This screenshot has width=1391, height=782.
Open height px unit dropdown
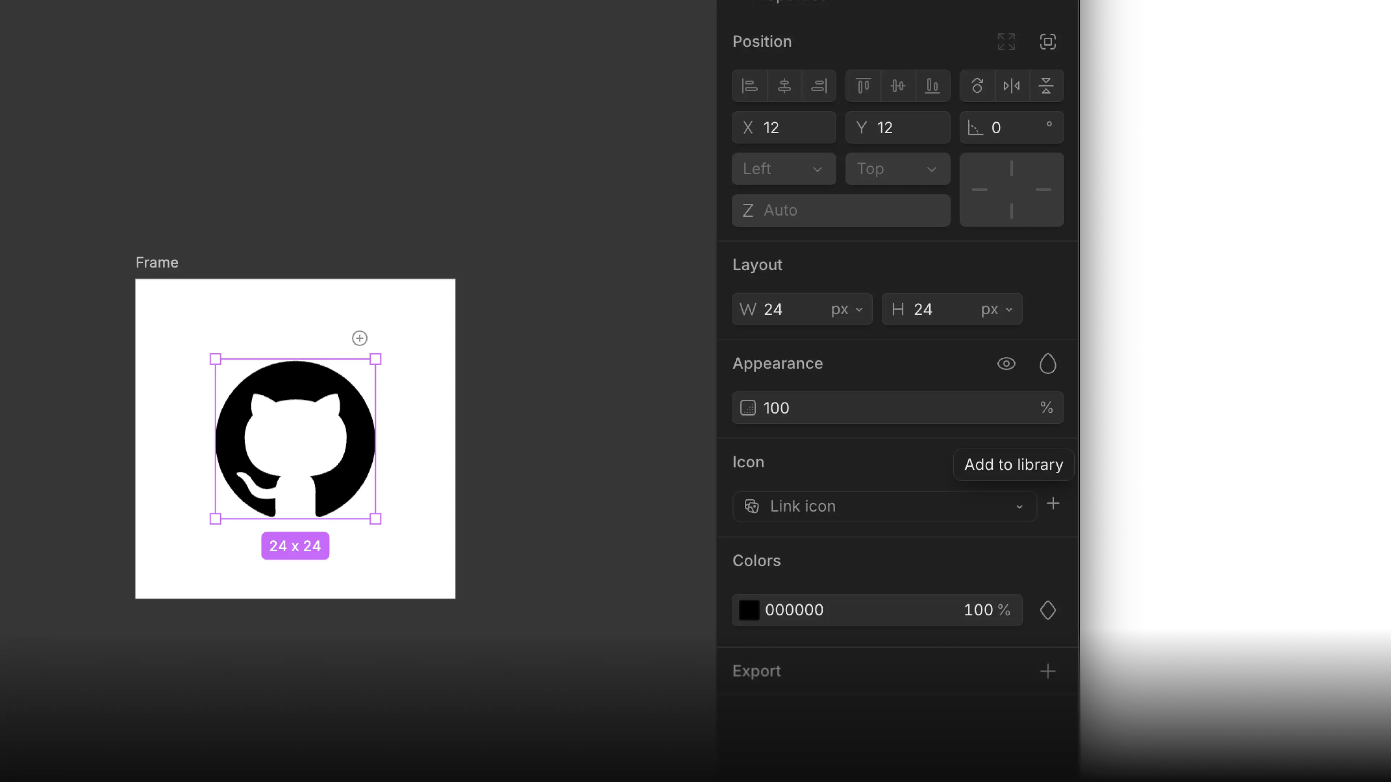[x=997, y=309]
